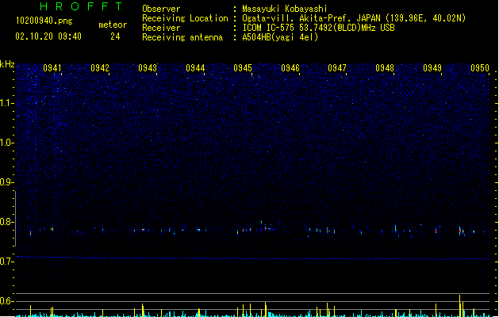
Task: Click the HROFFT title text
Action: (x=82, y=6)
